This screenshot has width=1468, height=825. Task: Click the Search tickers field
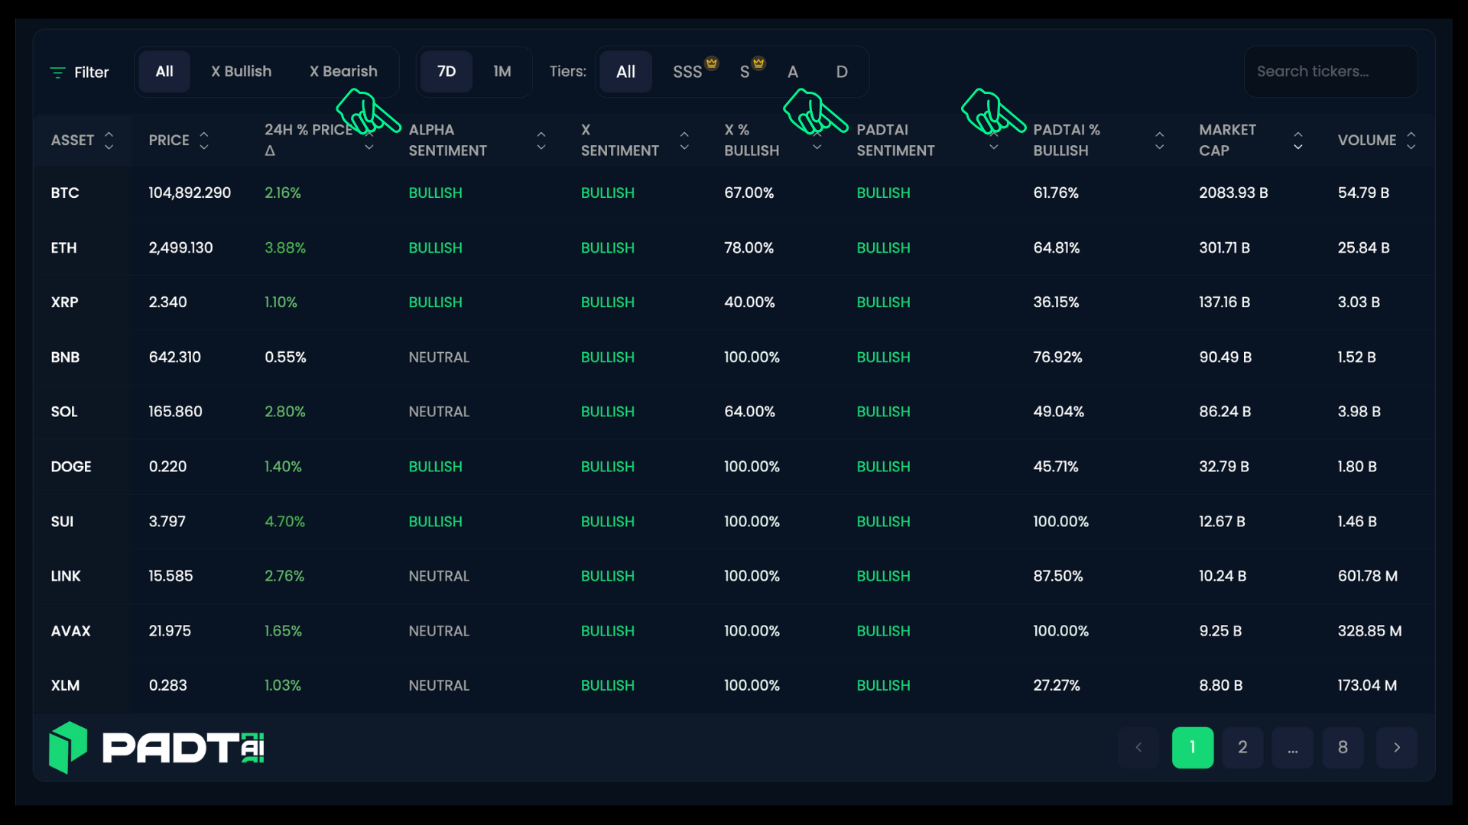pos(1330,71)
